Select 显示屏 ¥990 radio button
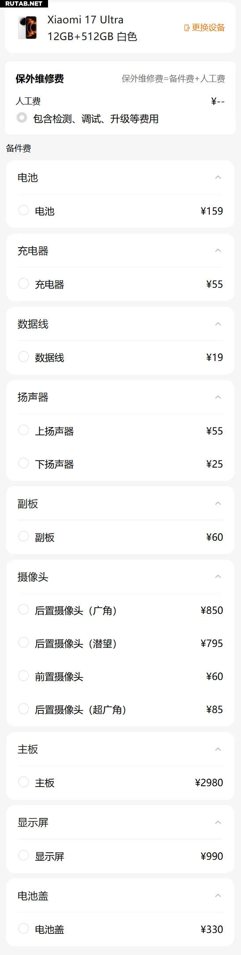The image size is (241, 955). click(23, 855)
